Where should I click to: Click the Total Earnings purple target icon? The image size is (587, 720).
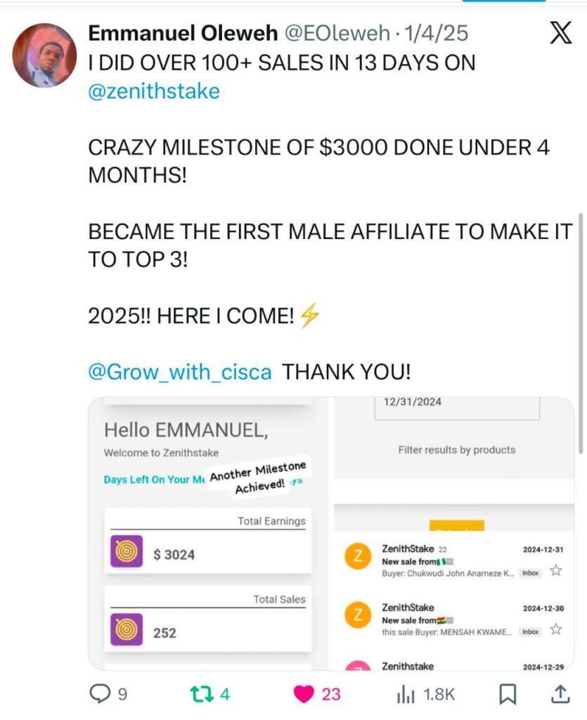tap(127, 552)
